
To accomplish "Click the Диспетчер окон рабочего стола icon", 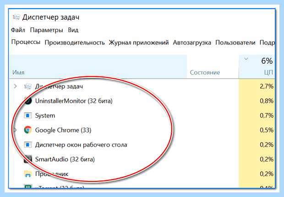I will (27, 145).
